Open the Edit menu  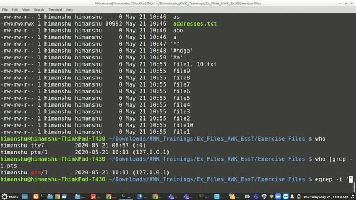tap(15, 10)
